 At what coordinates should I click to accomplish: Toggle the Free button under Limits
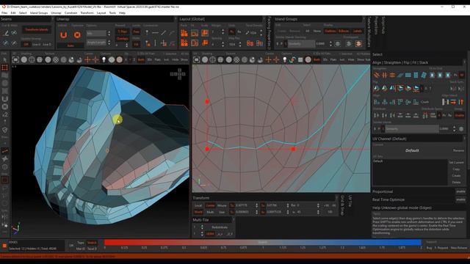pyautogui.click(x=136, y=32)
